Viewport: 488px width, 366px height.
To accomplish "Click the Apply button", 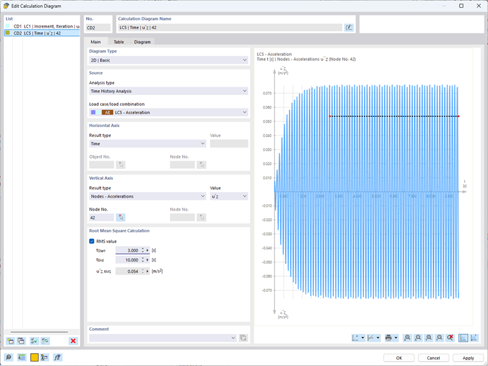I will click(468, 358).
